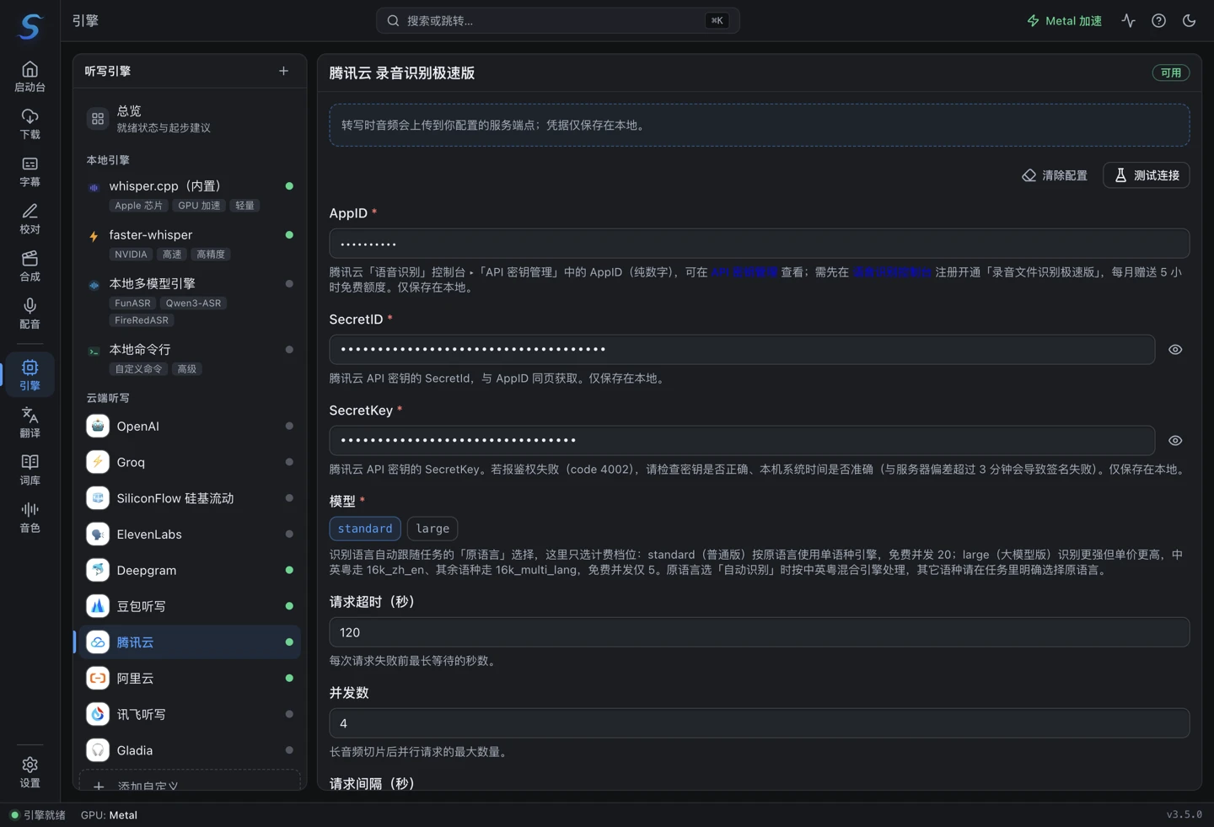Click the 云端听写 section label
Viewport: 1214px width, 827px height.
[x=108, y=398]
